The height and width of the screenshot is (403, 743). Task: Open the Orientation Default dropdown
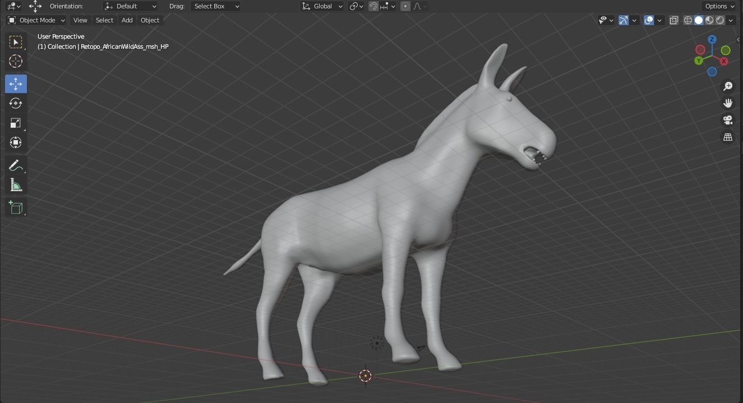click(130, 6)
